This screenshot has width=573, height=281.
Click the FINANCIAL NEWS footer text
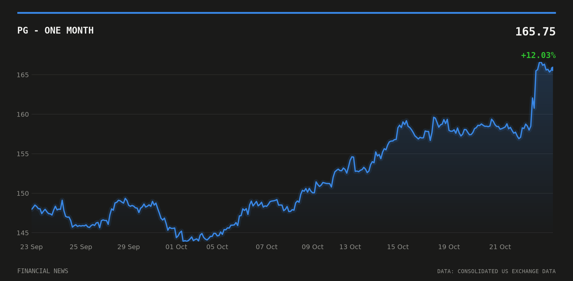pos(43,271)
